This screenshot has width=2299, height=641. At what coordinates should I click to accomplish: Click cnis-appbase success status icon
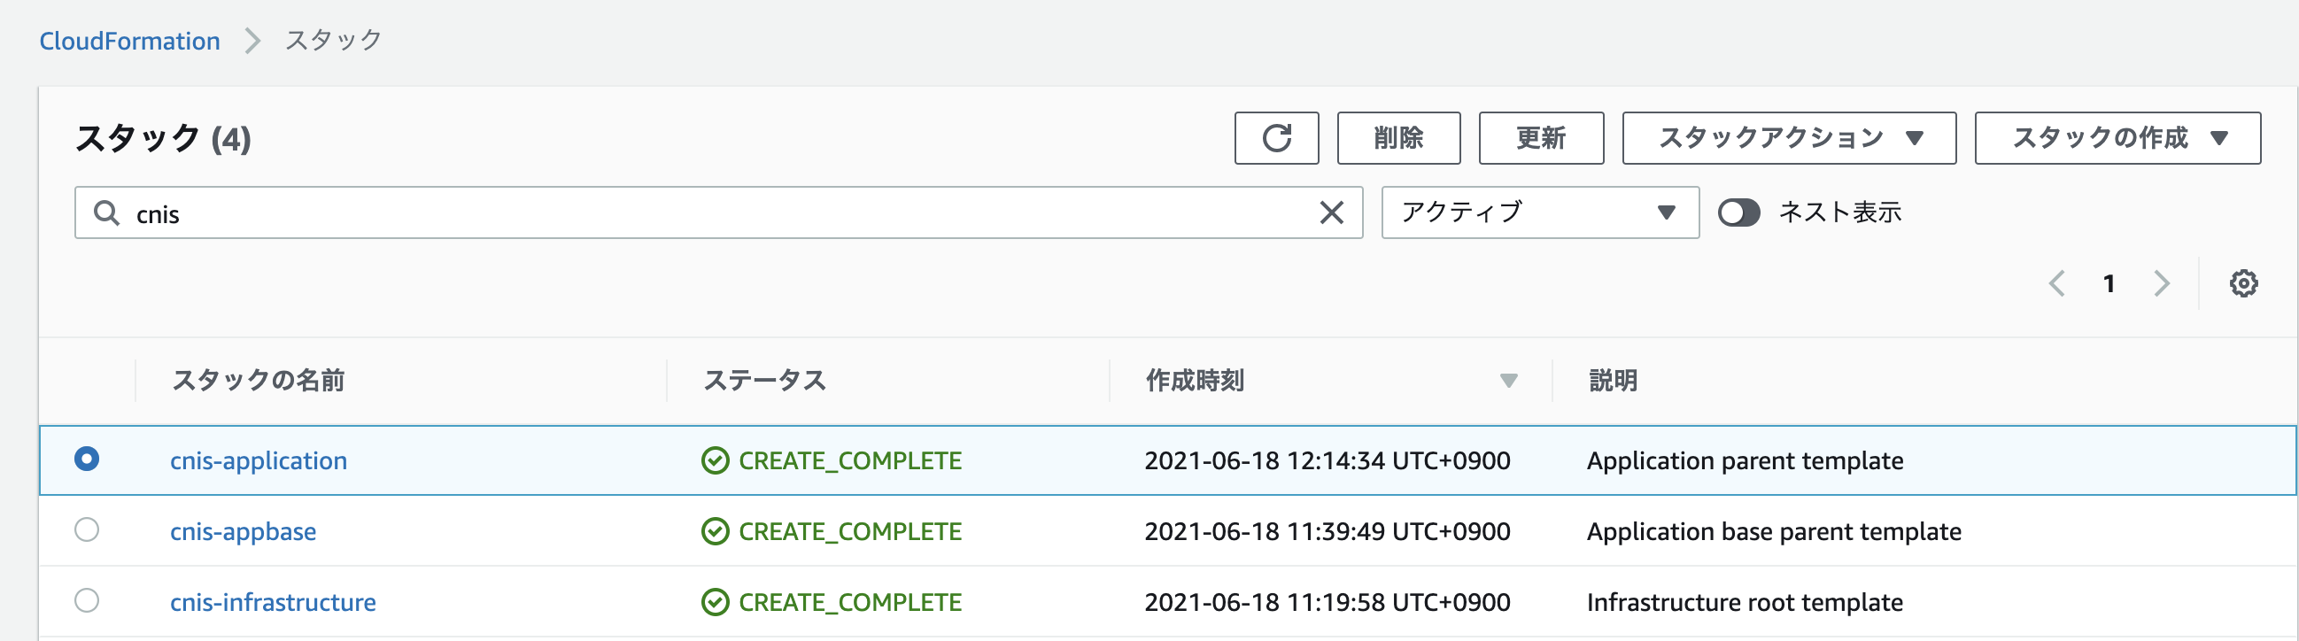(x=715, y=531)
